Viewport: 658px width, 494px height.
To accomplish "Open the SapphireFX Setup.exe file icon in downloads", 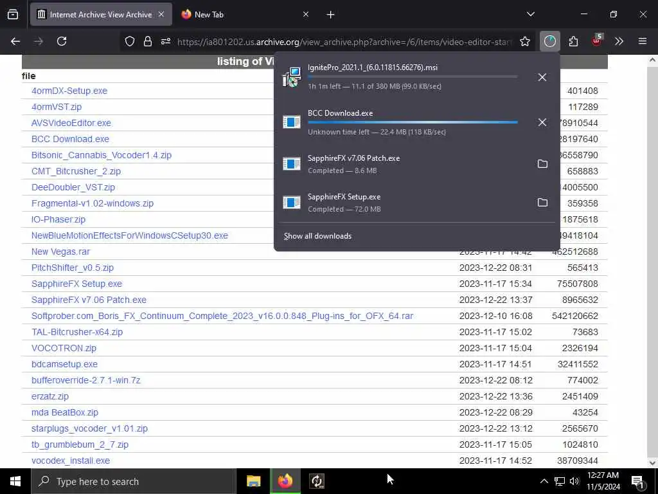I will (292, 203).
